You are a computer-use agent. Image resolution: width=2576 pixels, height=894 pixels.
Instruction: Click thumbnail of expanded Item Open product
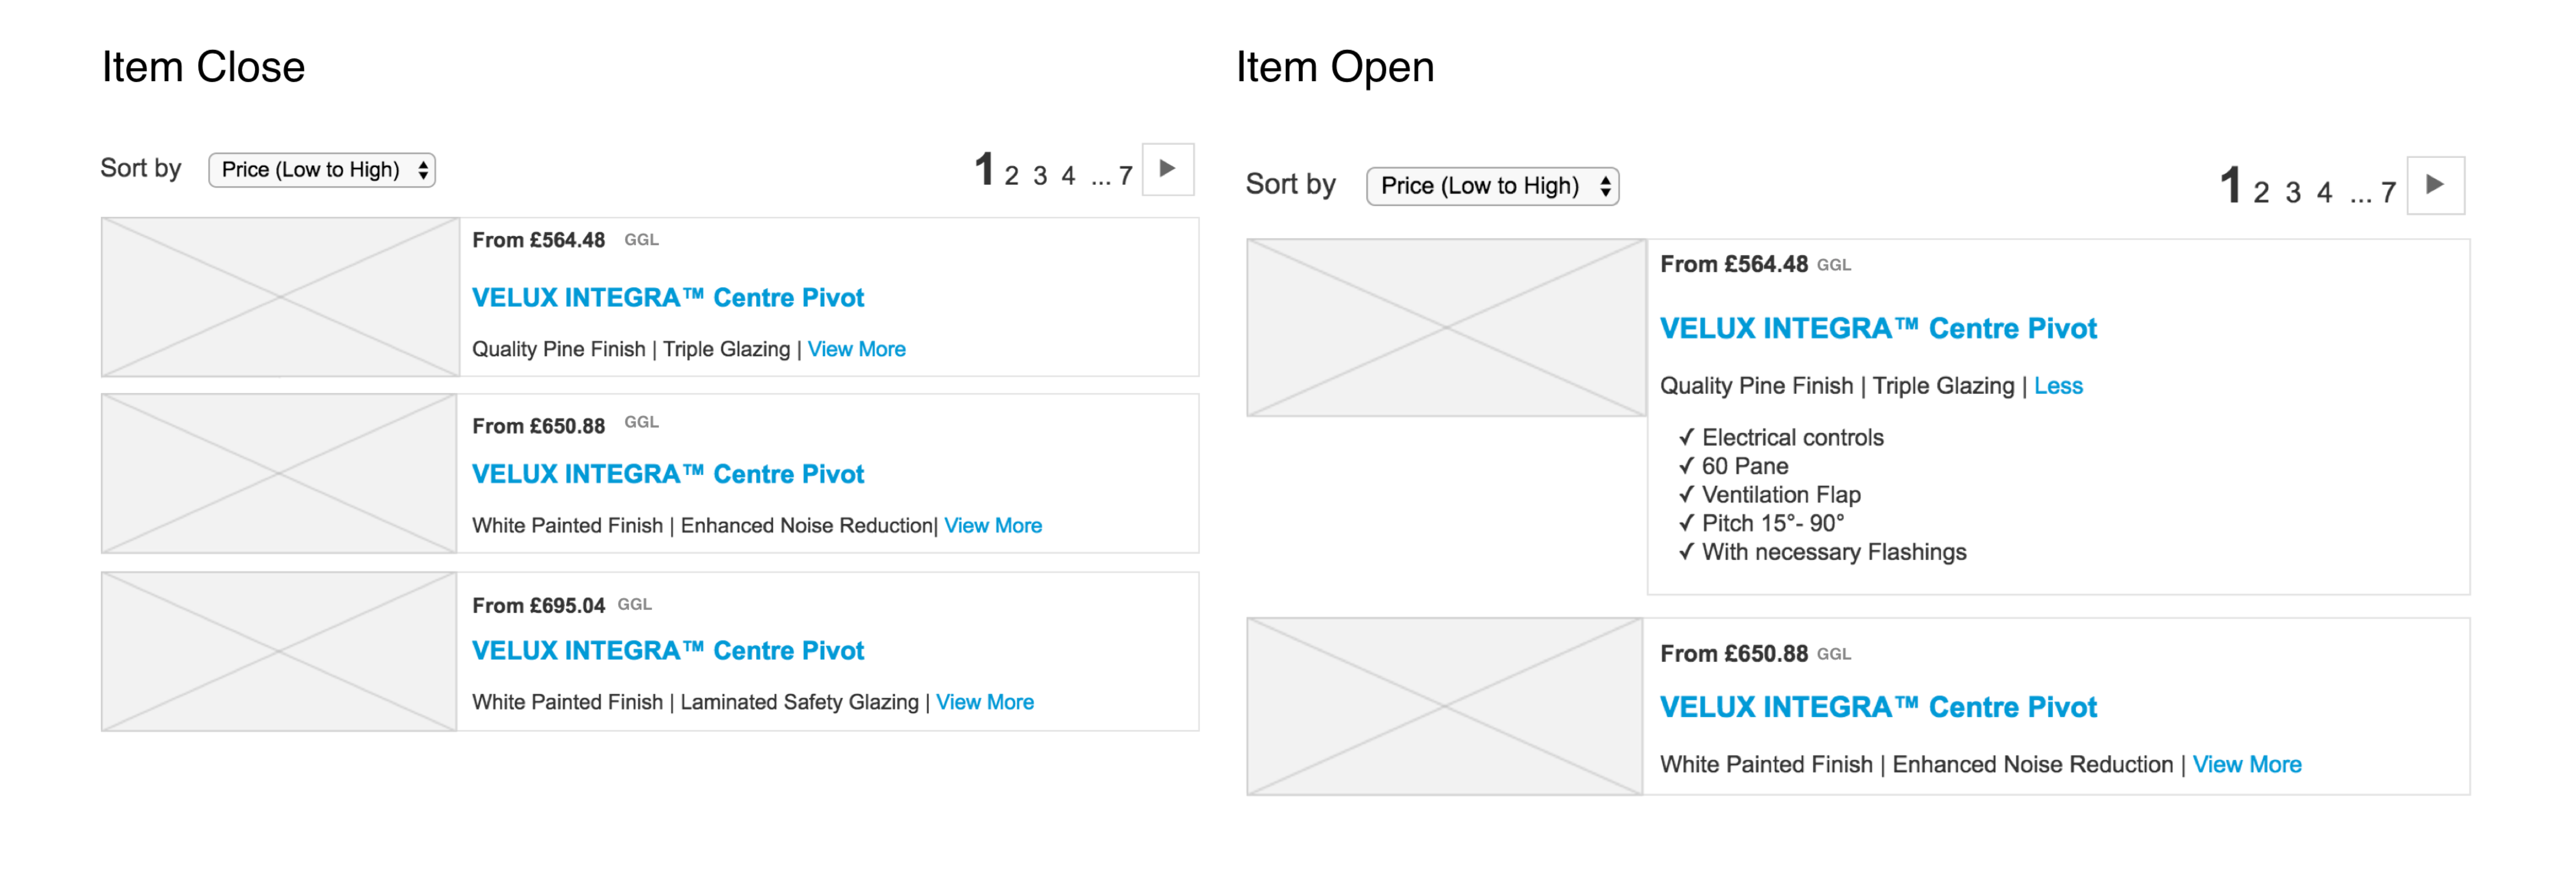coord(1446,327)
